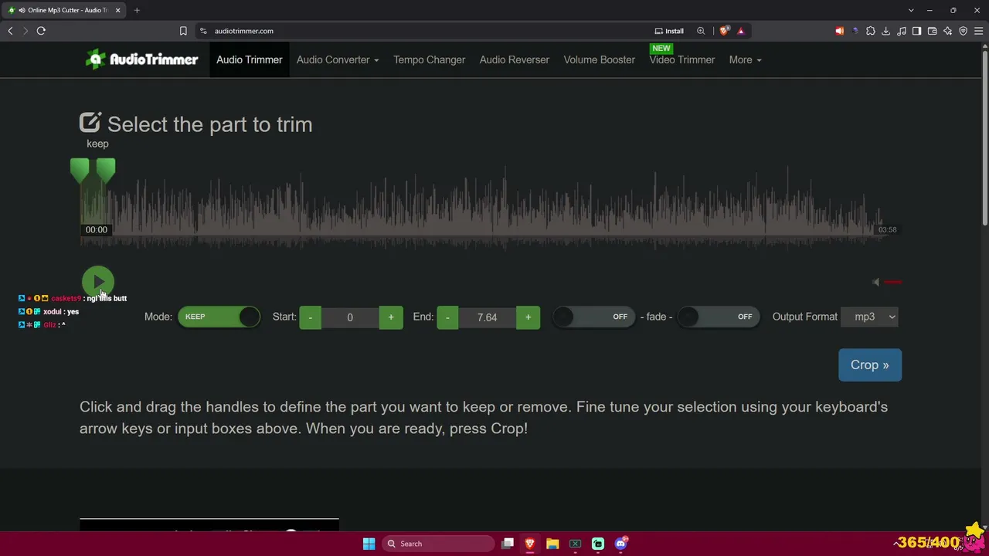Open the extensions puzzle-piece menu
The height and width of the screenshot is (556, 989).
(871, 31)
